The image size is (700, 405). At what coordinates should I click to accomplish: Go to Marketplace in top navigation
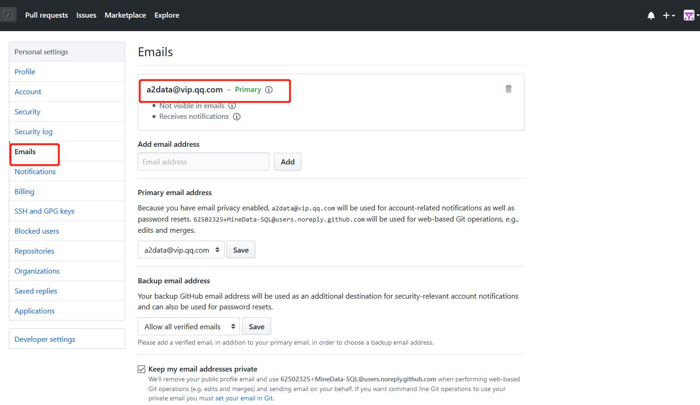(125, 15)
